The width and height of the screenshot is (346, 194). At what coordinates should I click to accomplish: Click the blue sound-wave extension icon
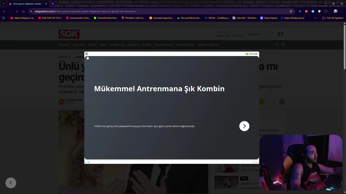pyautogui.click(x=300, y=11)
